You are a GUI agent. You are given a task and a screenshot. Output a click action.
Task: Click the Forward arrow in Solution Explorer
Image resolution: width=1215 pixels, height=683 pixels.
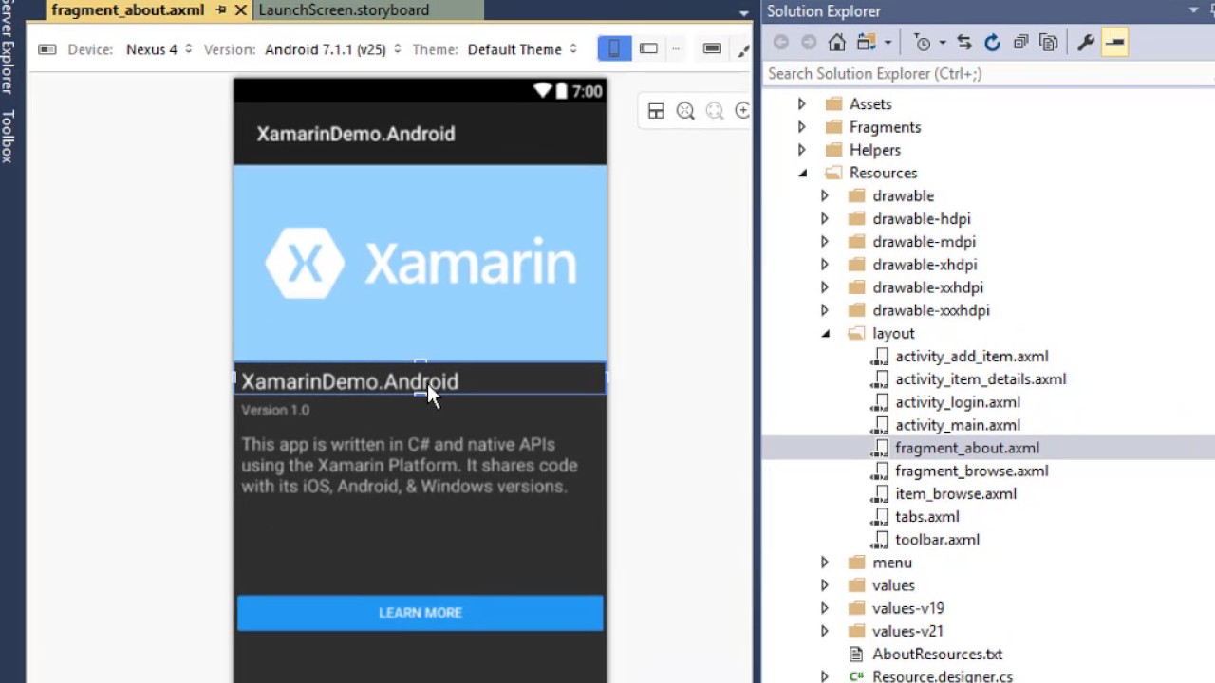809,43
